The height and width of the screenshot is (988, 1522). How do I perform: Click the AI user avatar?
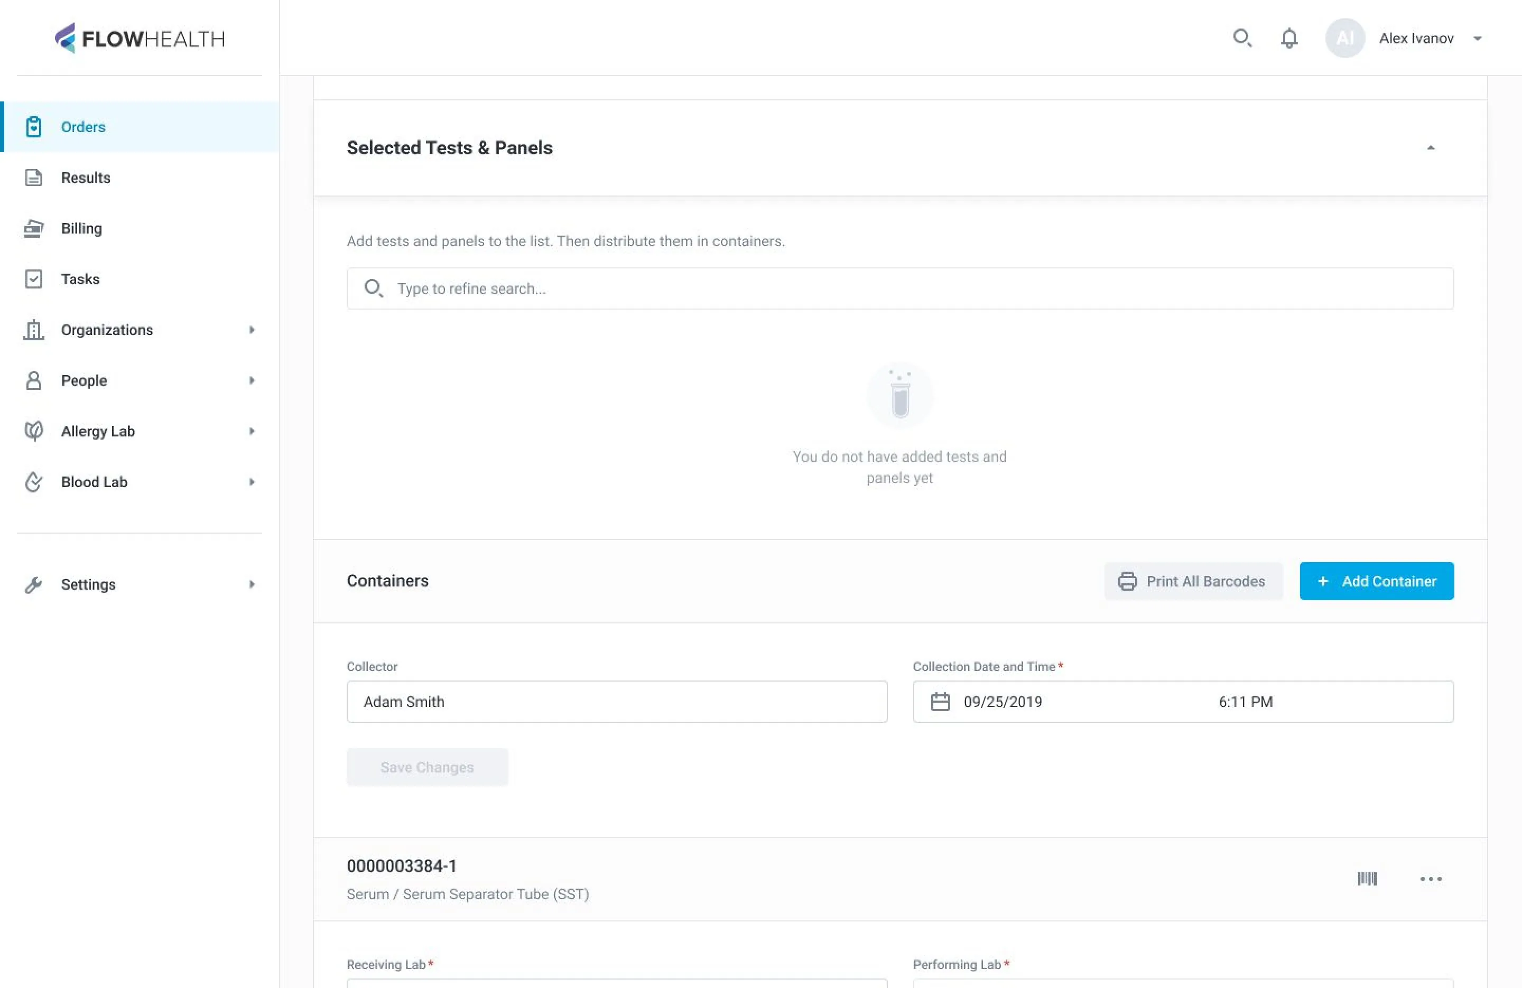[x=1345, y=39]
